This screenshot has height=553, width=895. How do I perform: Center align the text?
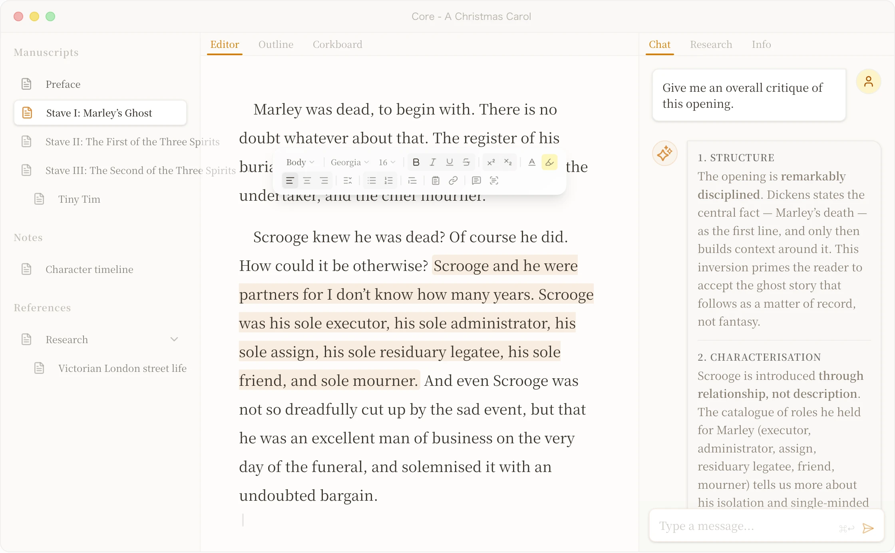click(x=307, y=181)
